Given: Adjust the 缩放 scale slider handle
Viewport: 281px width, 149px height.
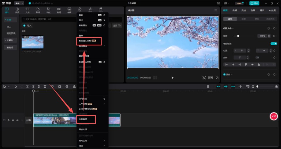Looking at the screenshot, I should (238, 36).
